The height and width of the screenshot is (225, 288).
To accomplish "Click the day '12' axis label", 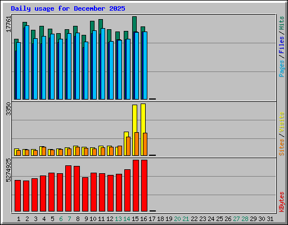I will pos(110,219).
